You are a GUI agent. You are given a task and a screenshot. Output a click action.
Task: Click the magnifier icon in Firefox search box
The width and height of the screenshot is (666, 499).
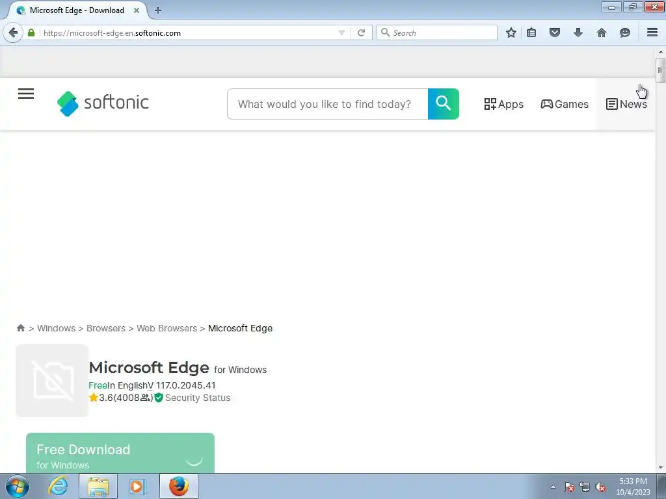[x=385, y=32]
